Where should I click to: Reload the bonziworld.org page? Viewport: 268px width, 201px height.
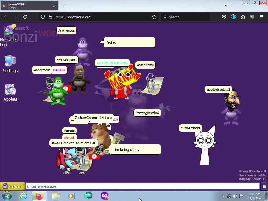click(25, 17)
